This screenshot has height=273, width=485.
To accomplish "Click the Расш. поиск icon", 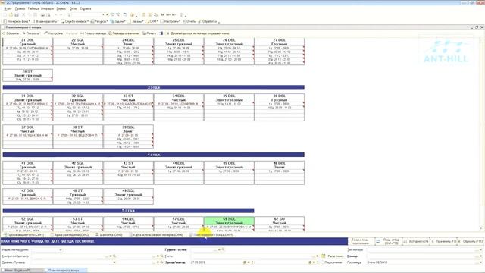I will click(x=324, y=256).
